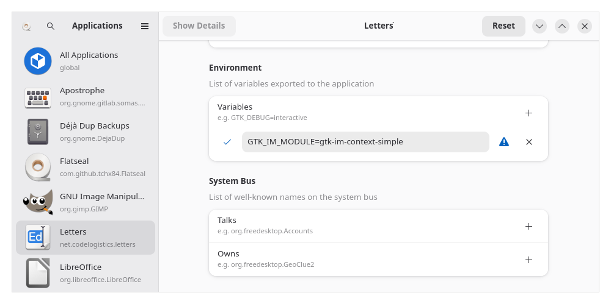This screenshot has height=304, width=611.
Task: Add a new environment variable
Action: coord(529,113)
